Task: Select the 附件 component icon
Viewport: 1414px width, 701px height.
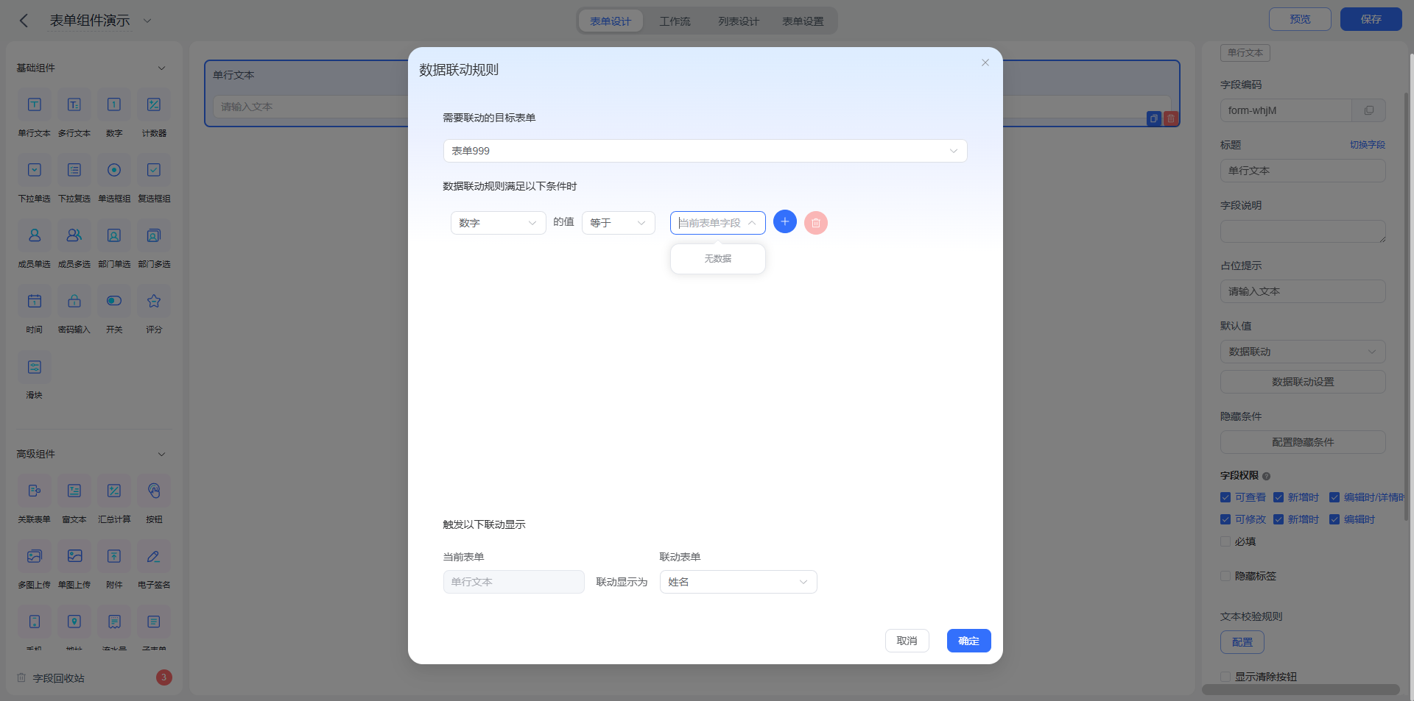Action: click(x=114, y=556)
